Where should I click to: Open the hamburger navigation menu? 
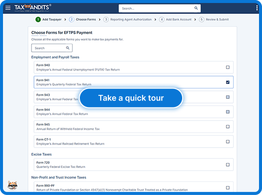point(8,8)
